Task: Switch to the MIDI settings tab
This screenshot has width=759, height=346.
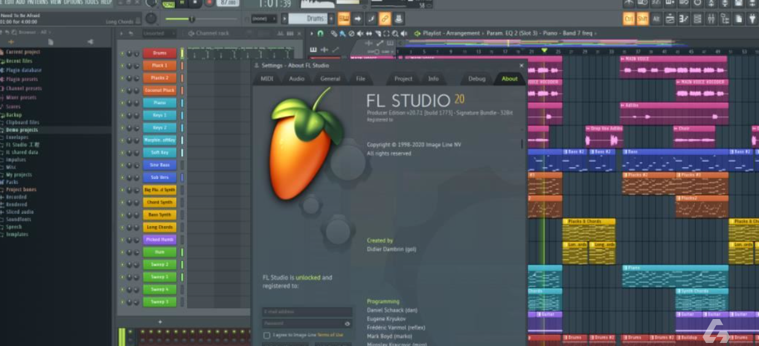Action: (267, 78)
